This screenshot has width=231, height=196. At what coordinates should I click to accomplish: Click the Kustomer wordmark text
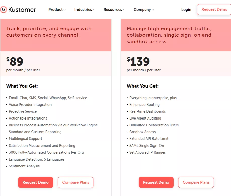tap(22, 10)
